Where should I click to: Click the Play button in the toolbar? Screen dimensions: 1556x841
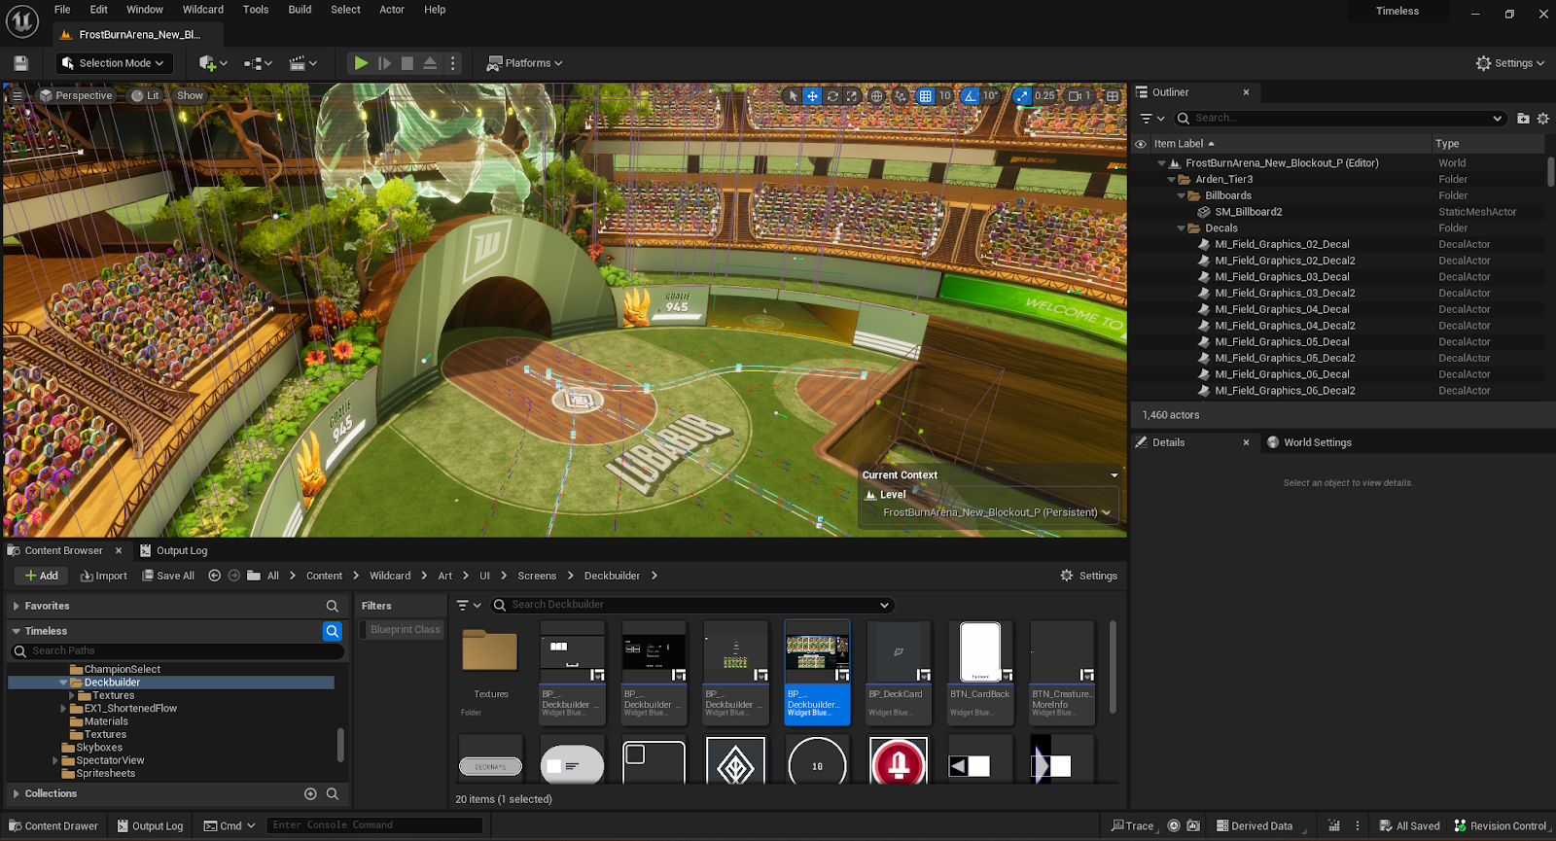coord(361,63)
